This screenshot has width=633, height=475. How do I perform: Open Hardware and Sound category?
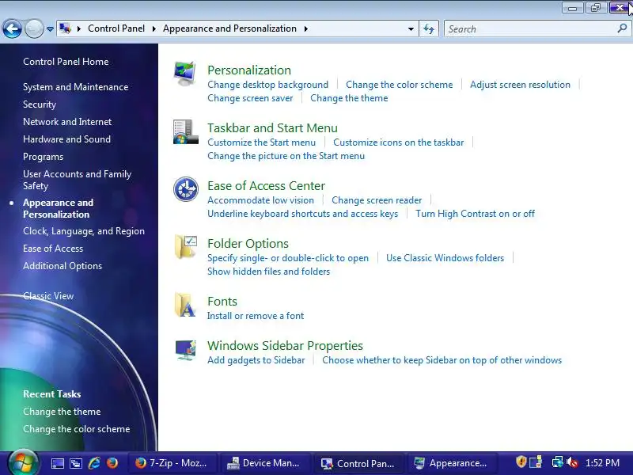(x=66, y=139)
